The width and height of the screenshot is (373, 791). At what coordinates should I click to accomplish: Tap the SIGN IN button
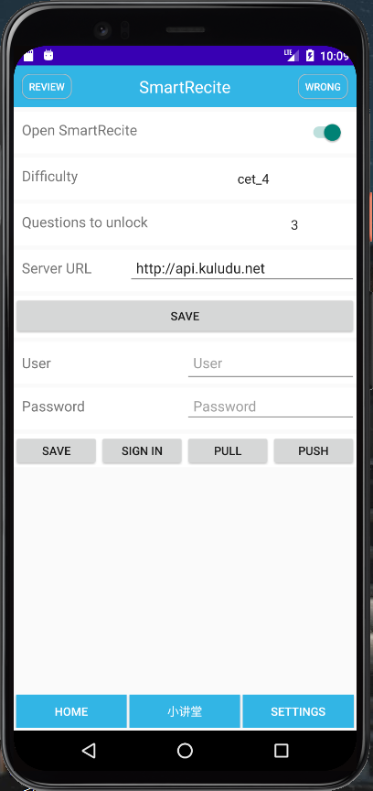coord(142,451)
